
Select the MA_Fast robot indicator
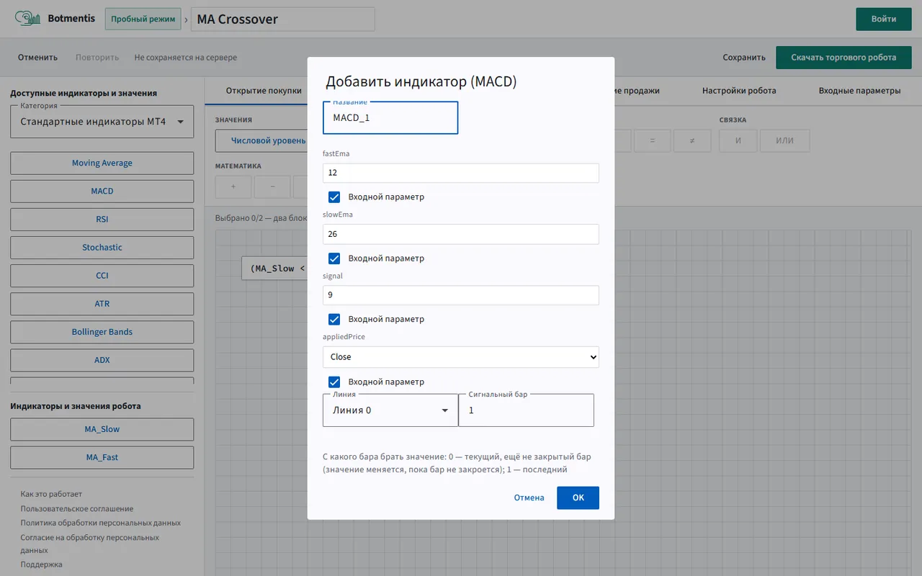click(x=102, y=457)
